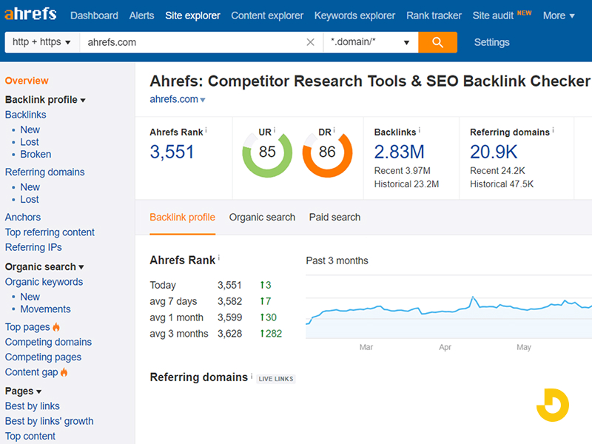Select New under Referring domains
592x444 pixels.
(x=30, y=187)
